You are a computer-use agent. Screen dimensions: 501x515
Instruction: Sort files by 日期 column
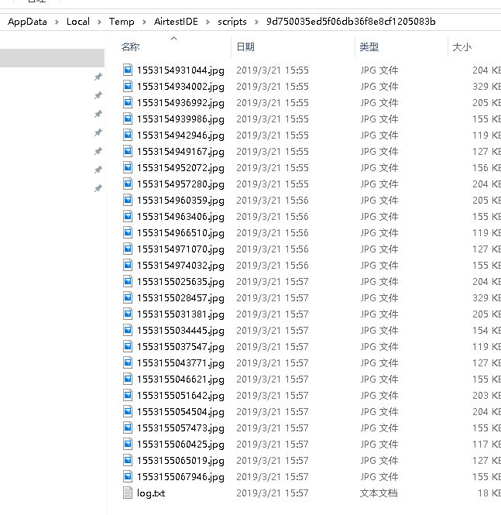coord(245,47)
